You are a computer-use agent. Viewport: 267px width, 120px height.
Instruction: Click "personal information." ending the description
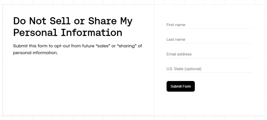click(35, 53)
